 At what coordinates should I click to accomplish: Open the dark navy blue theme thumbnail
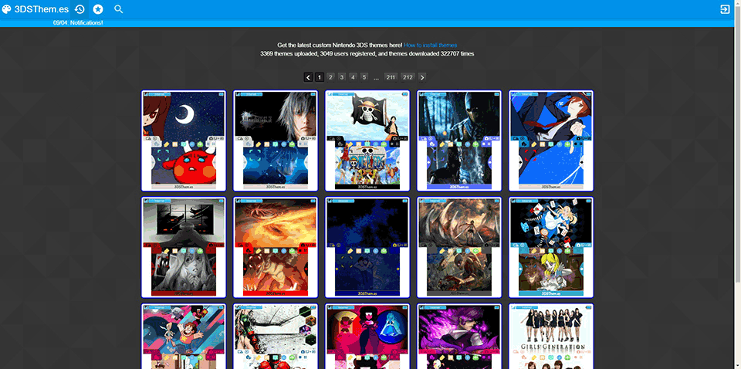click(367, 248)
